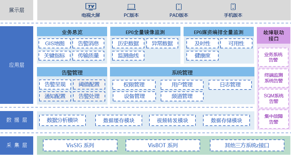Viewport: 291px width, 155px height.
Task: Click the 业务总览 section header
Action: coord(72,32)
